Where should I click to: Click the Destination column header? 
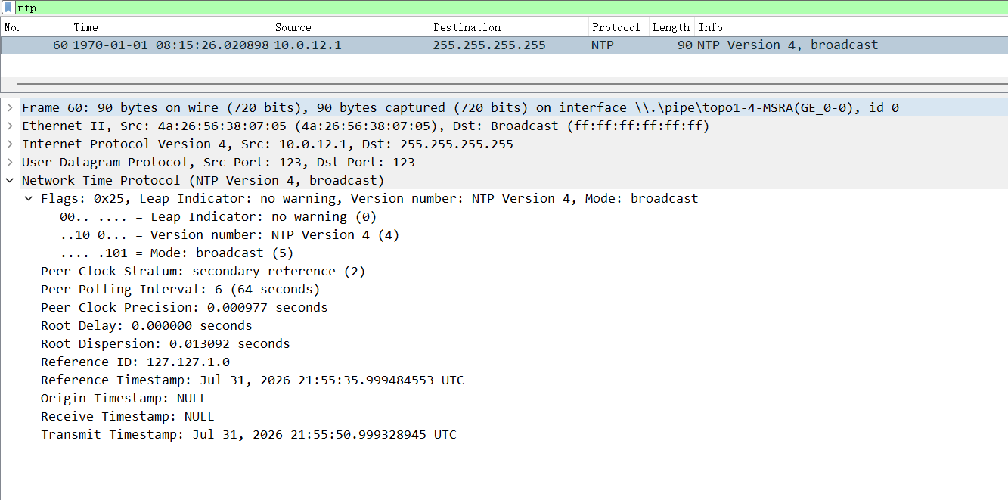click(x=510, y=27)
